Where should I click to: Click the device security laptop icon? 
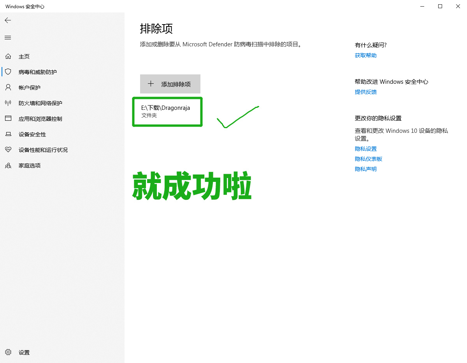pos(8,134)
